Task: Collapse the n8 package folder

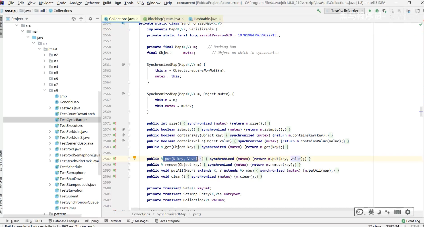Action: coord(45,90)
